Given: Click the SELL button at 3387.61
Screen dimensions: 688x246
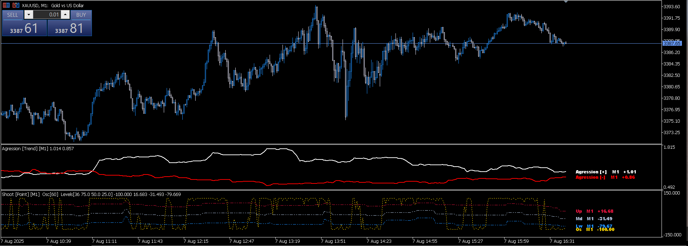Looking at the screenshot, I should (24, 28).
